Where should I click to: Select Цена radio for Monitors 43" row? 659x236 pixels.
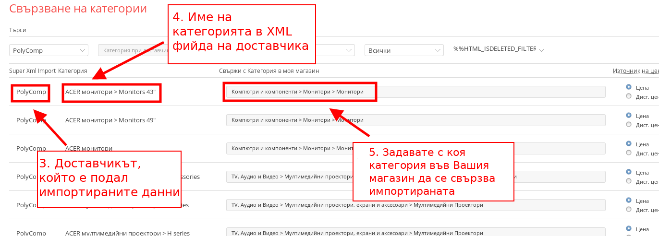coord(629,87)
